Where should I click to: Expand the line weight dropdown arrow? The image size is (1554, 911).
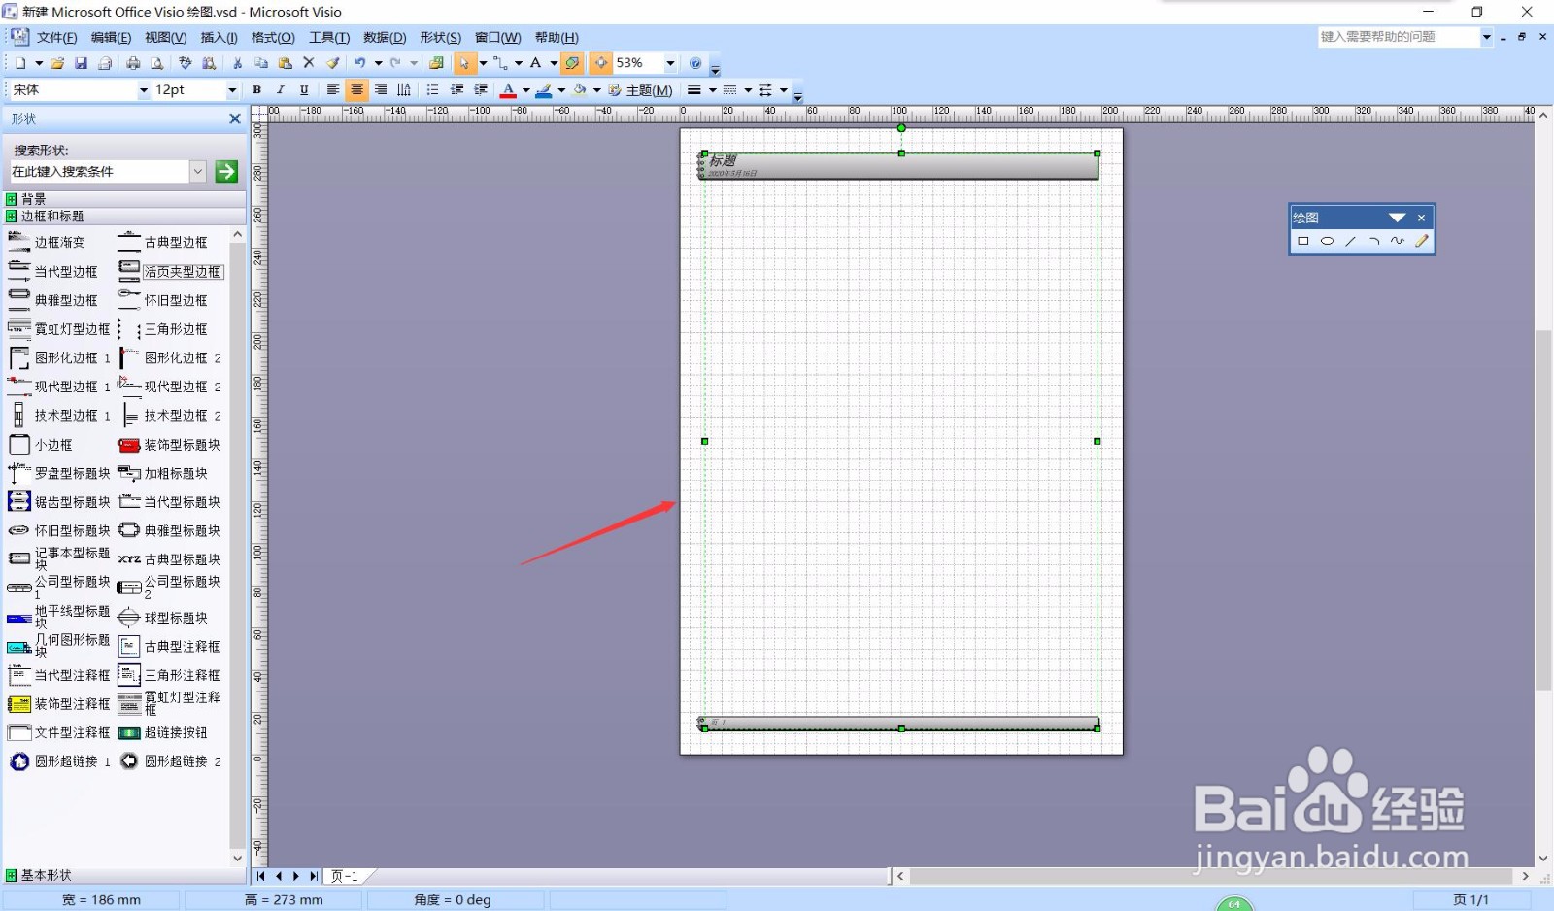pyautogui.click(x=712, y=90)
